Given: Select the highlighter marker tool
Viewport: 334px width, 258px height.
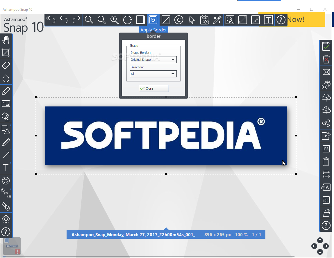Looking at the screenshot, I should click(6, 91).
